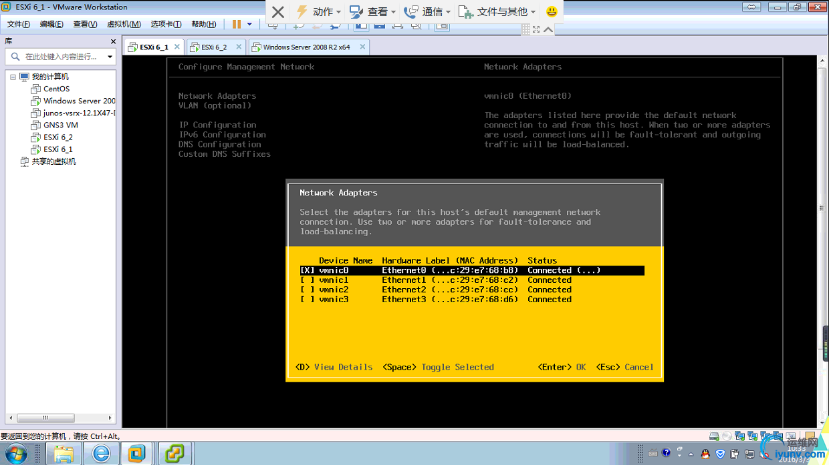Open the 文件与其他 dropdown

pos(498,12)
